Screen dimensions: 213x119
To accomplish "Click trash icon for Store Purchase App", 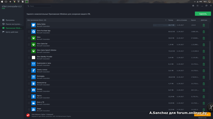I will 204,32.
